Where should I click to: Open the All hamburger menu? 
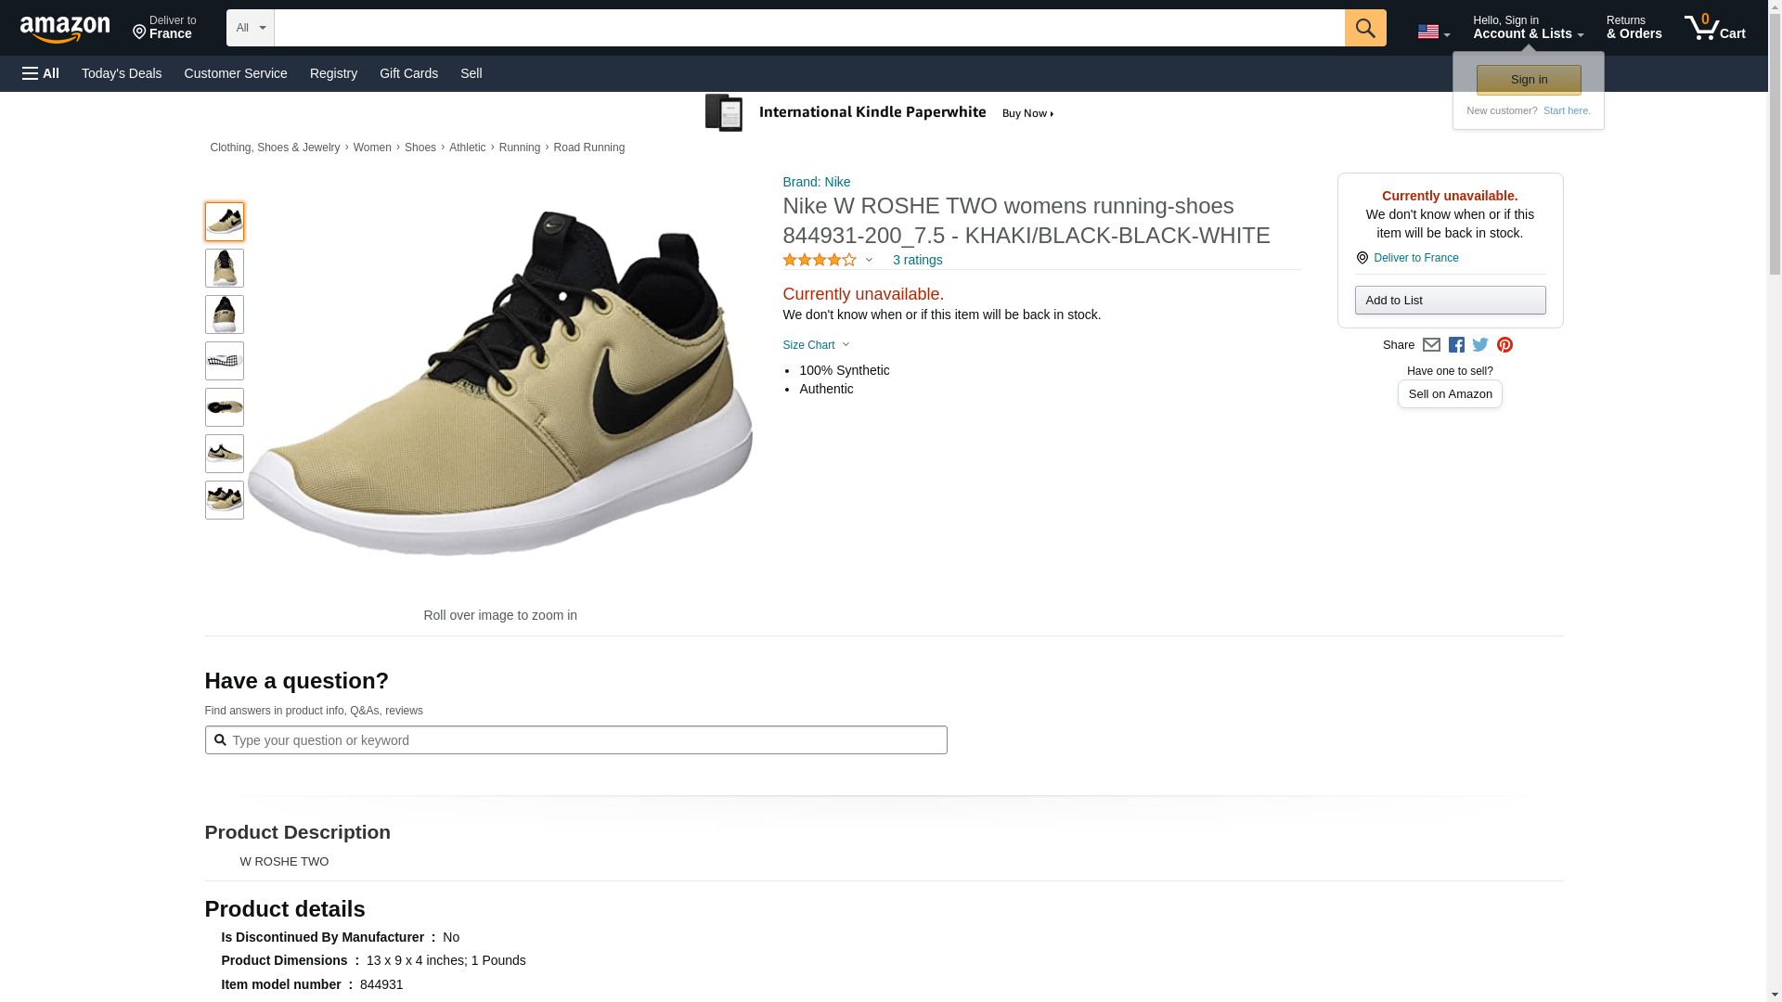pos(41,73)
